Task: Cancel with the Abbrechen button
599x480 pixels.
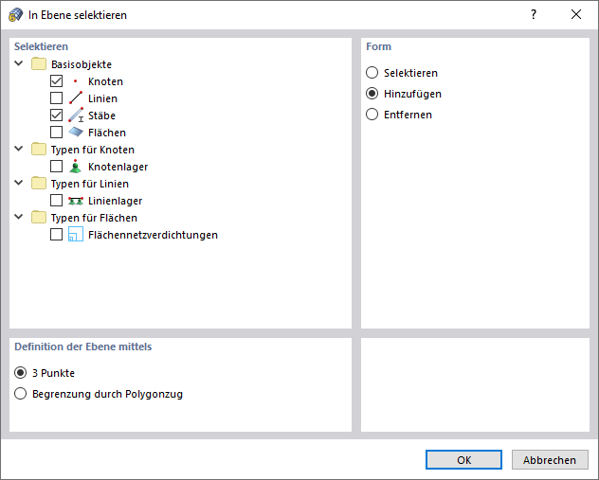Action: [x=550, y=460]
